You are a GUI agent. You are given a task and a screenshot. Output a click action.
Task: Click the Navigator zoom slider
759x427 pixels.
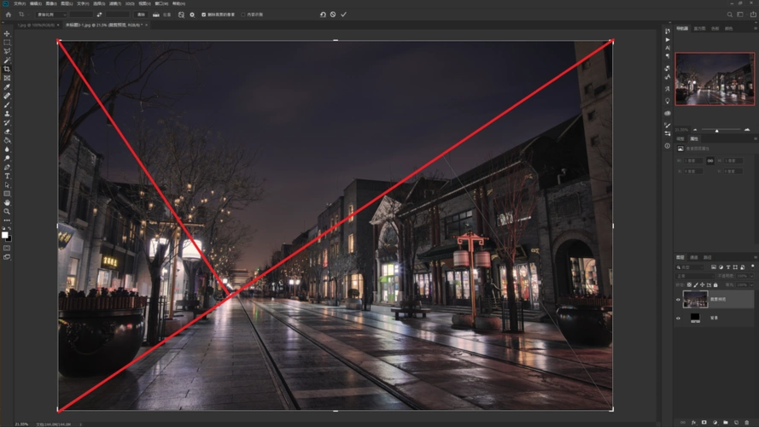coord(715,130)
